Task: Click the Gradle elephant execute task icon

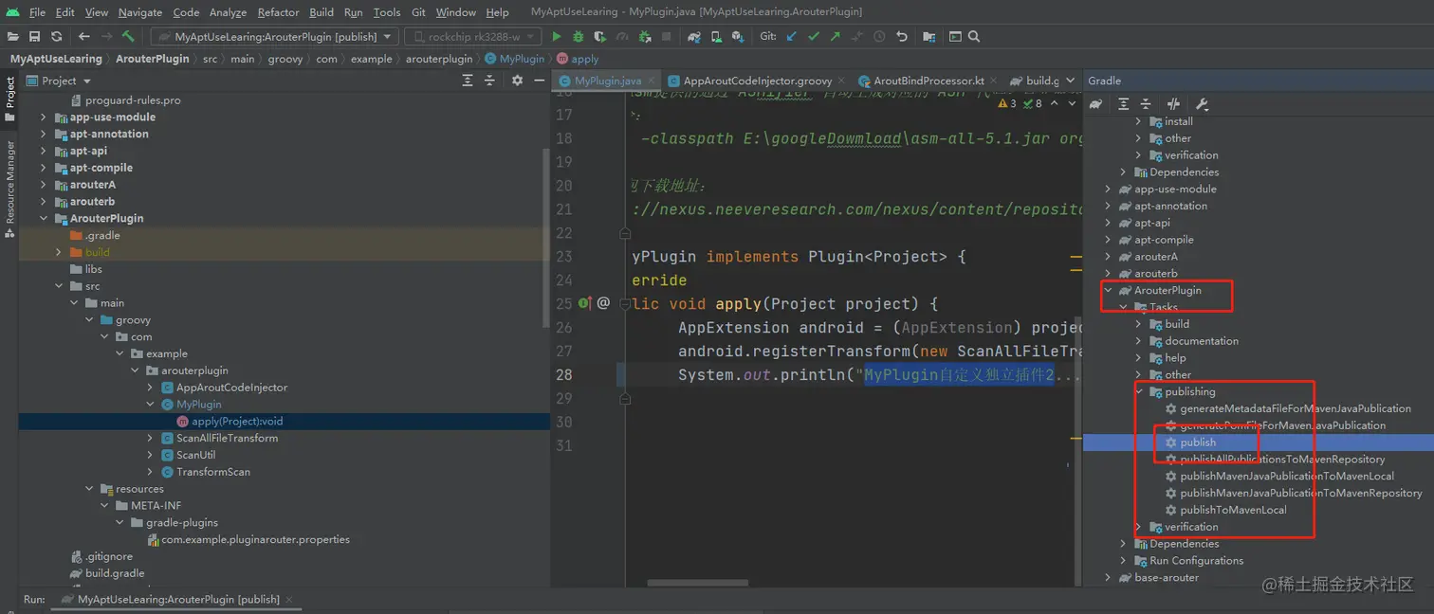Action: 1095,104
